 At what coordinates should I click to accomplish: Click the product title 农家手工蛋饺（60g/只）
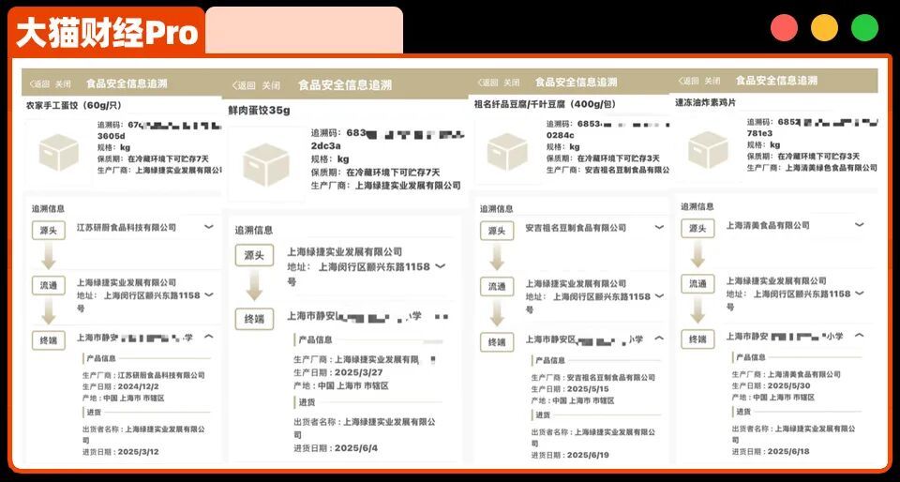tap(74, 106)
